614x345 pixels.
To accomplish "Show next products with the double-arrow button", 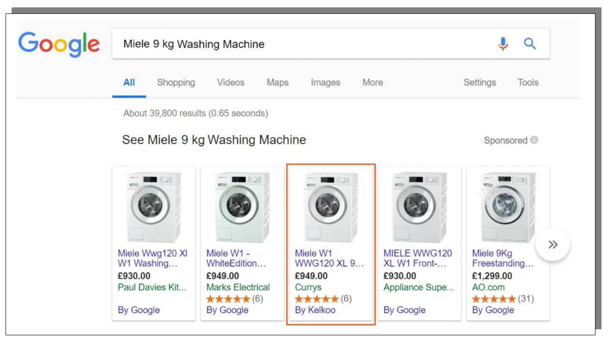I will point(552,245).
